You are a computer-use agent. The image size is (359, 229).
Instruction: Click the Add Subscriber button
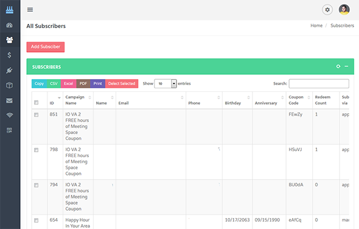(x=46, y=47)
